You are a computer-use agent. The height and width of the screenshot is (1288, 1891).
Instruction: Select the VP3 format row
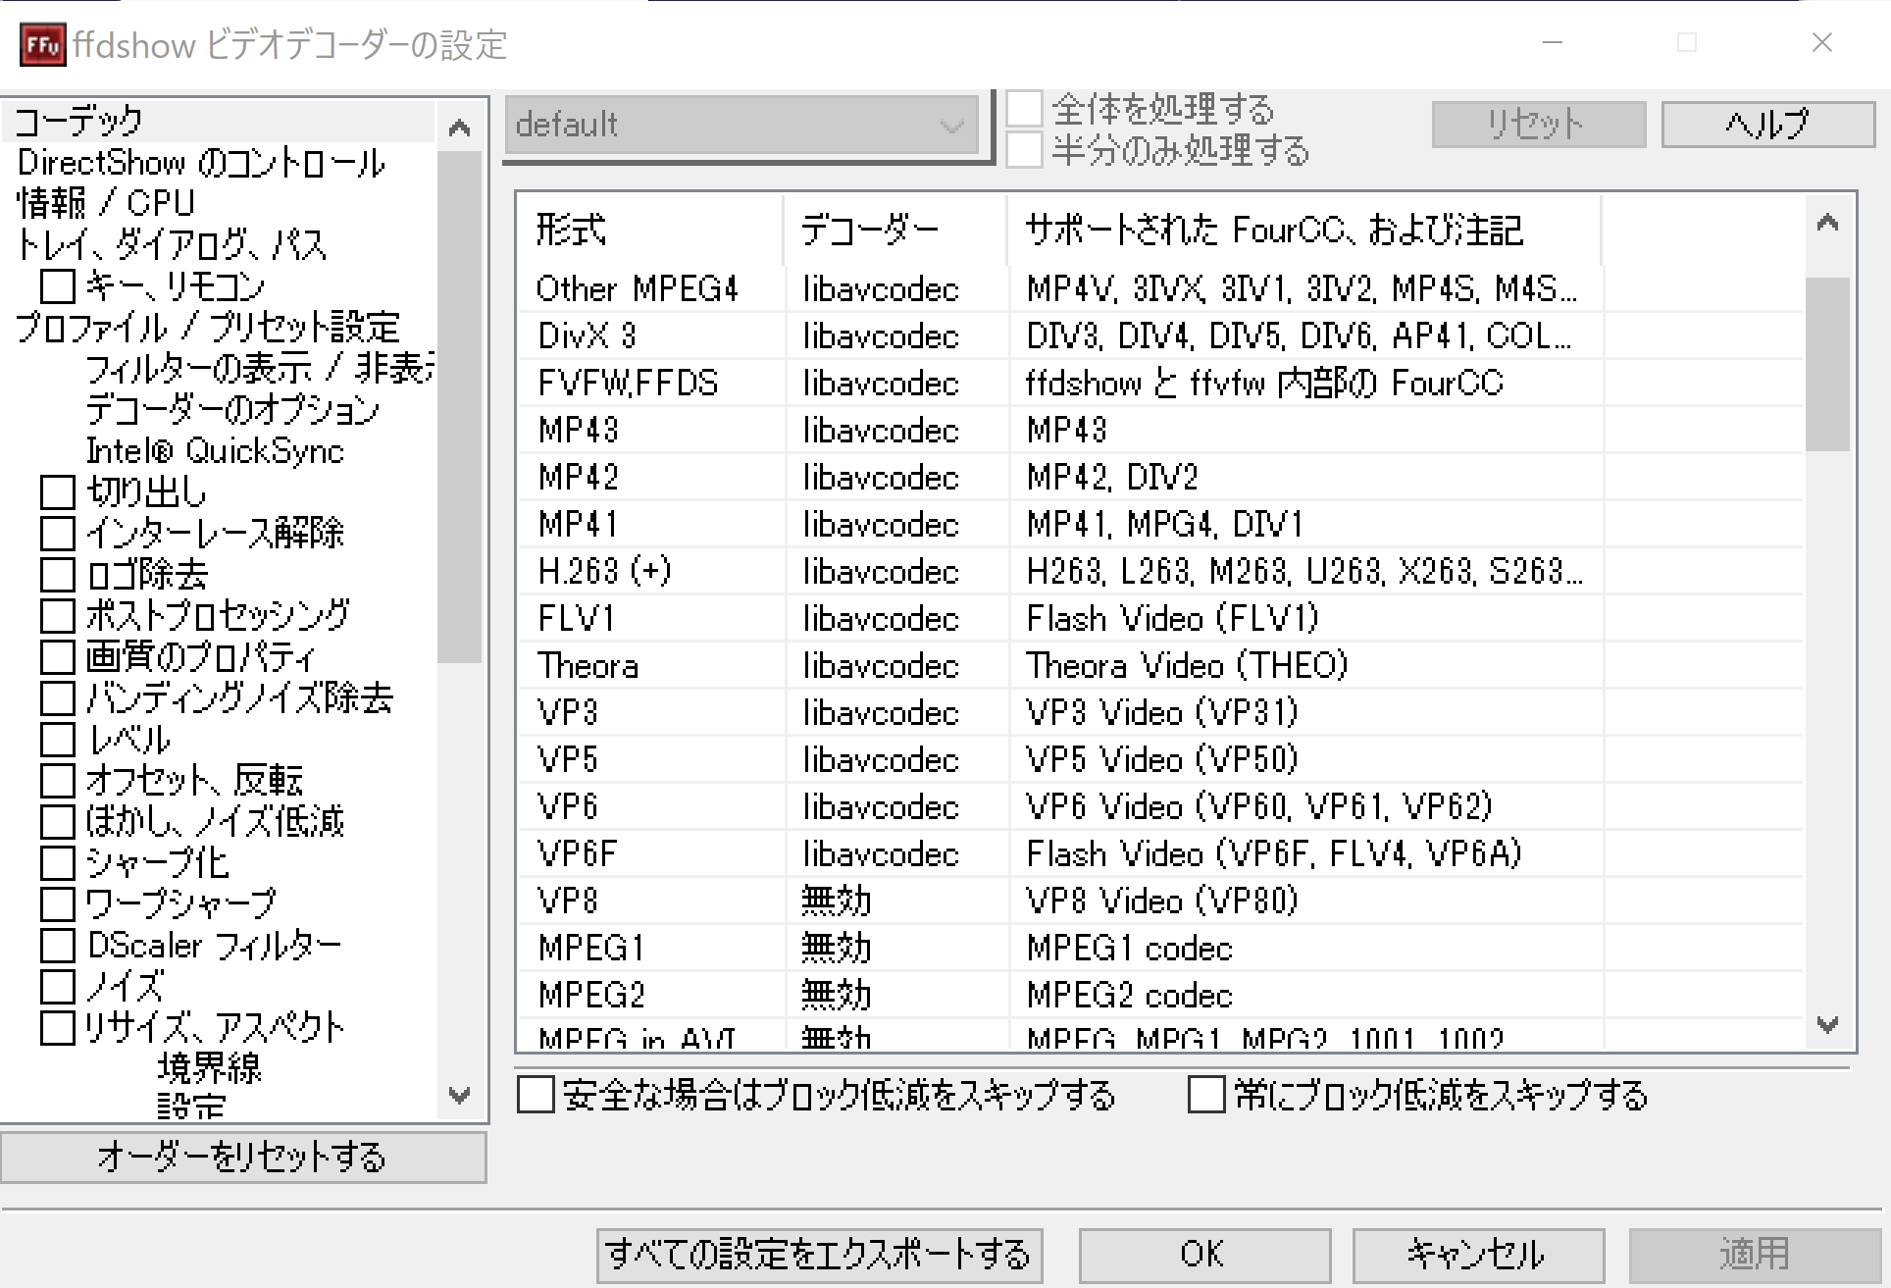pyautogui.click(x=1160, y=713)
